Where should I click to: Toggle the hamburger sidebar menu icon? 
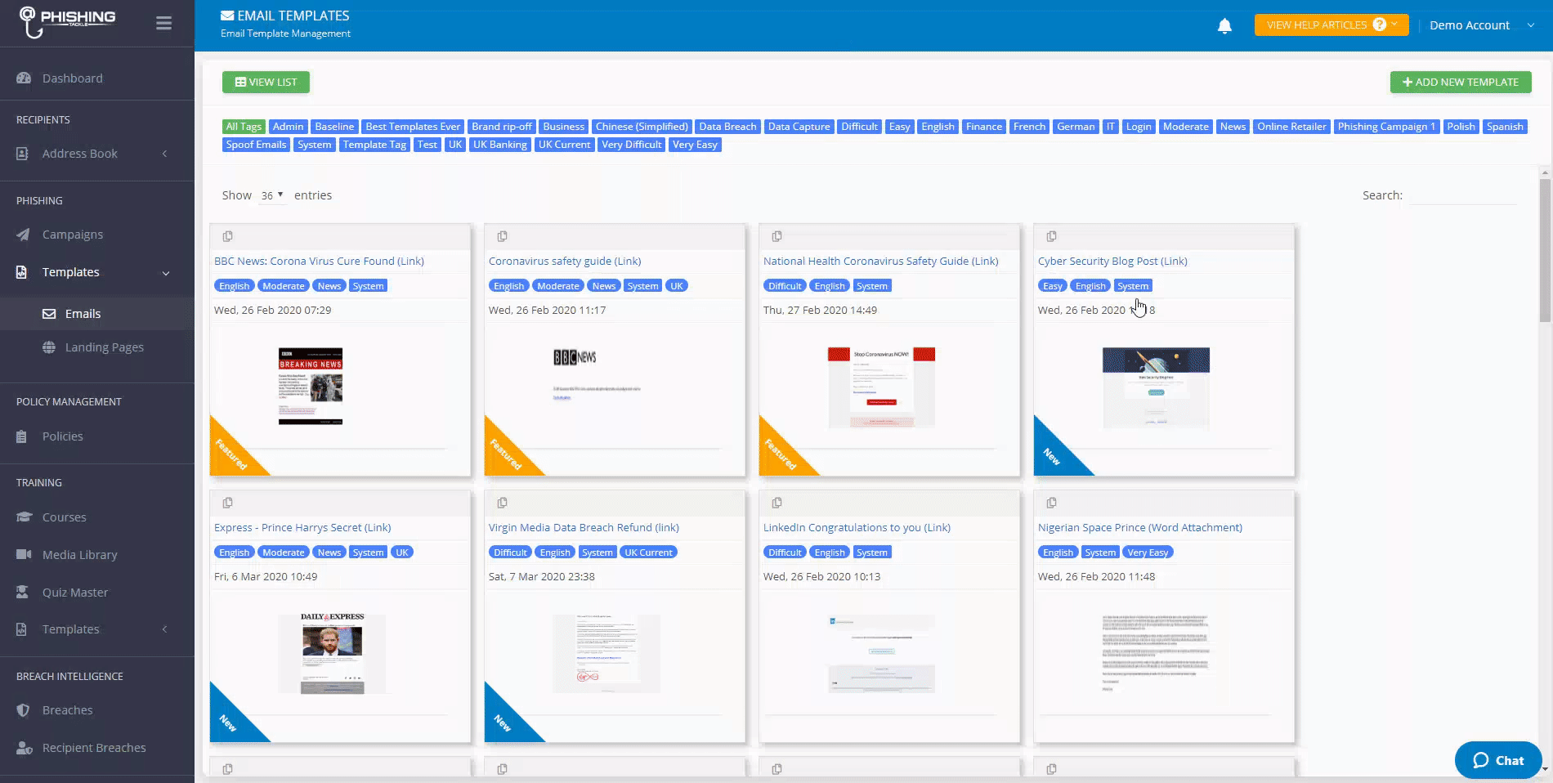click(x=163, y=24)
